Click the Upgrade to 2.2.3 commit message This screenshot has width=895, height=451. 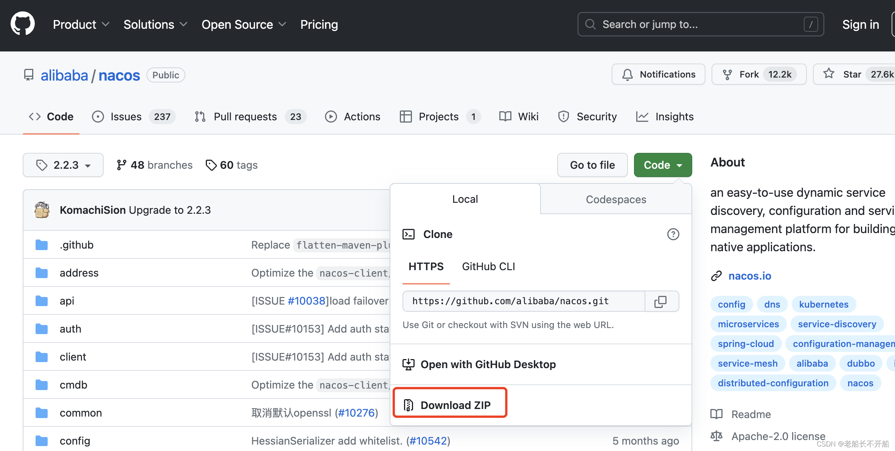click(x=170, y=210)
